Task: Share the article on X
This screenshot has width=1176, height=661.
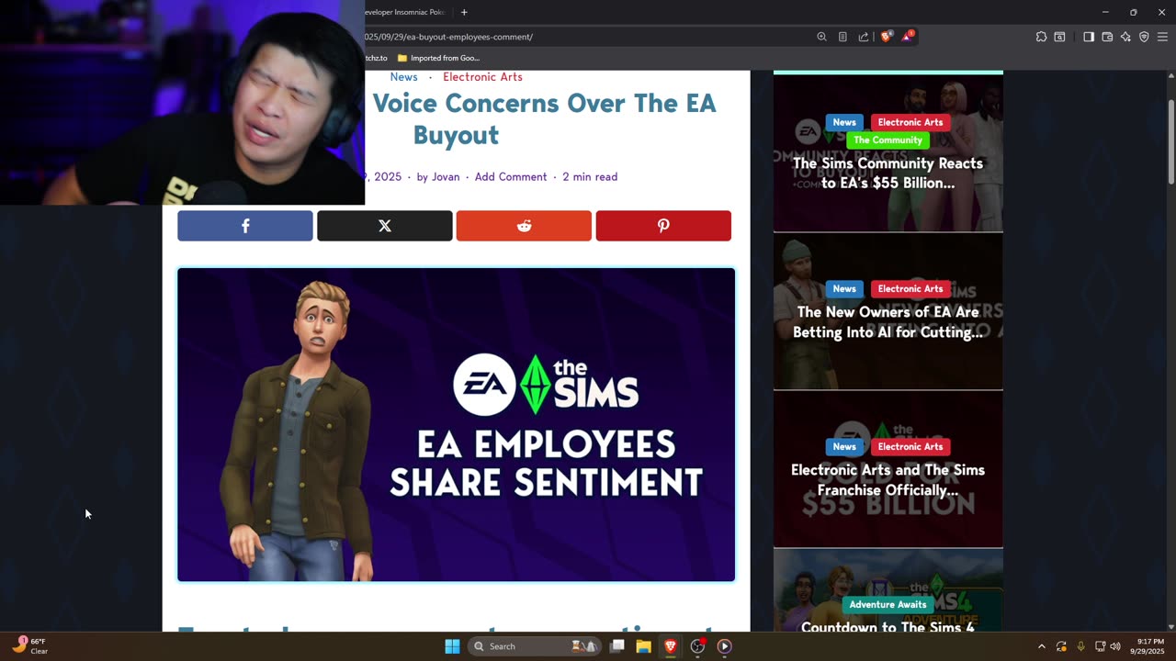Action: point(385,226)
